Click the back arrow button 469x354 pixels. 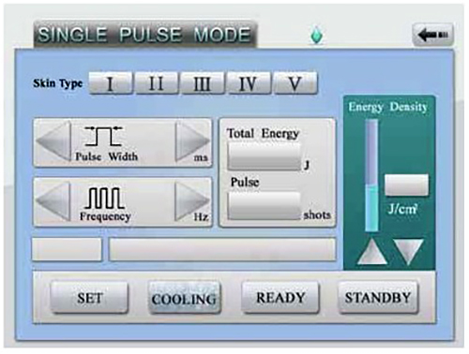click(433, 35)
